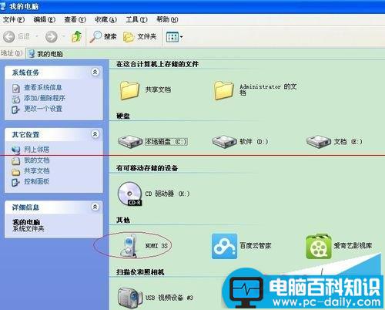The image size is (385, 310).
Task: Open the 帮助(H) menu
Action: [167, 19]
